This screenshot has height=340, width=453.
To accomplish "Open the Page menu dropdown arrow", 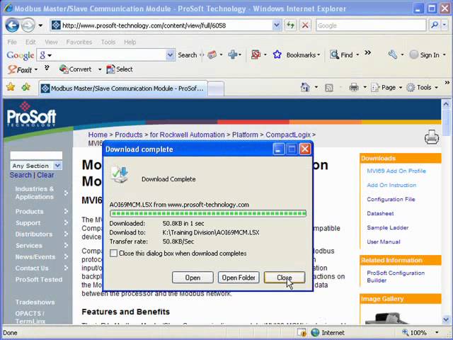I will click(x=401, y=88).
